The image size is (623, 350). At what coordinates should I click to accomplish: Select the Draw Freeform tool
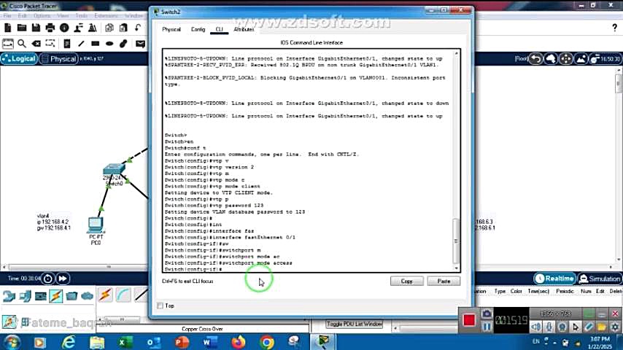pos(123,43)
